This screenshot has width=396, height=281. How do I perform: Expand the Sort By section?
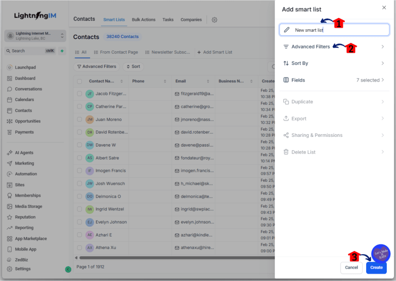tap(334, 63)
